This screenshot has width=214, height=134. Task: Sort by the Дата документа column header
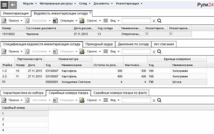(84, 28)
